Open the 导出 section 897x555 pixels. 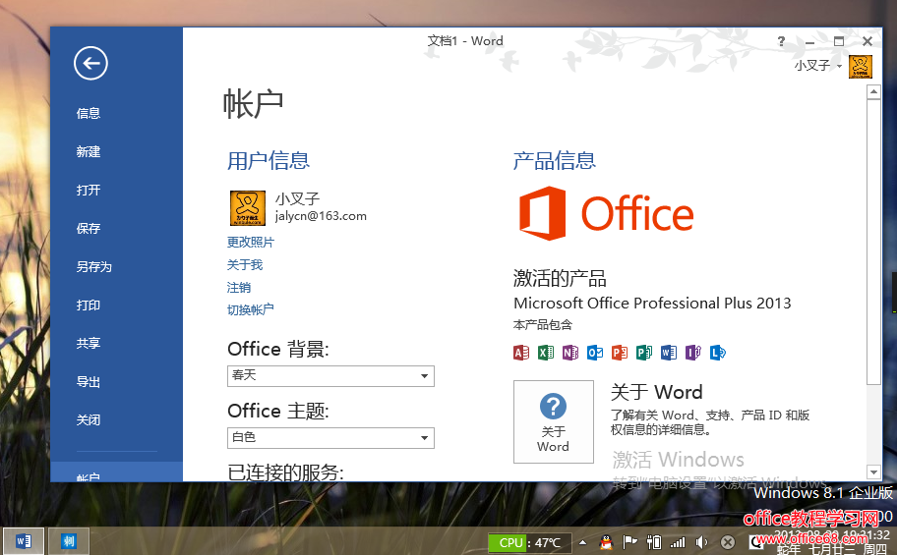tap(89, 381)
